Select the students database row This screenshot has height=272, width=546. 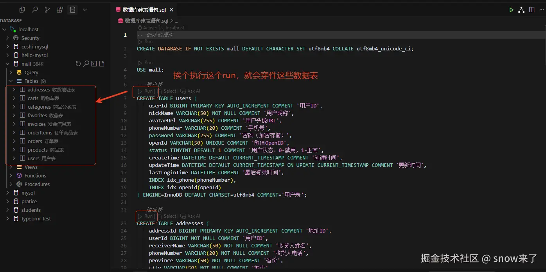55,210
